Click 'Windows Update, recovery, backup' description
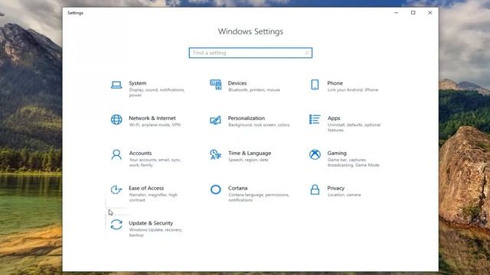 tap(155, 232)
